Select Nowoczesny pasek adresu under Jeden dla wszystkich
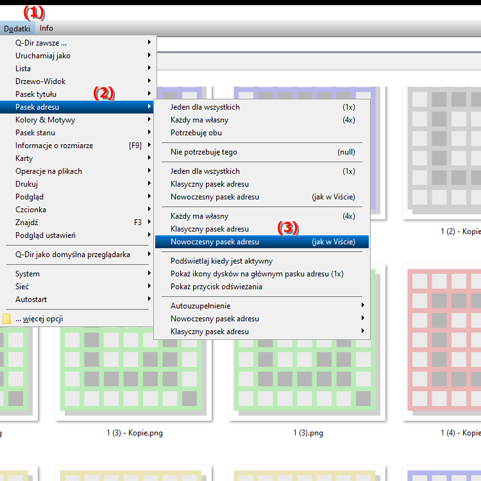481x481 pixels. 262,197
